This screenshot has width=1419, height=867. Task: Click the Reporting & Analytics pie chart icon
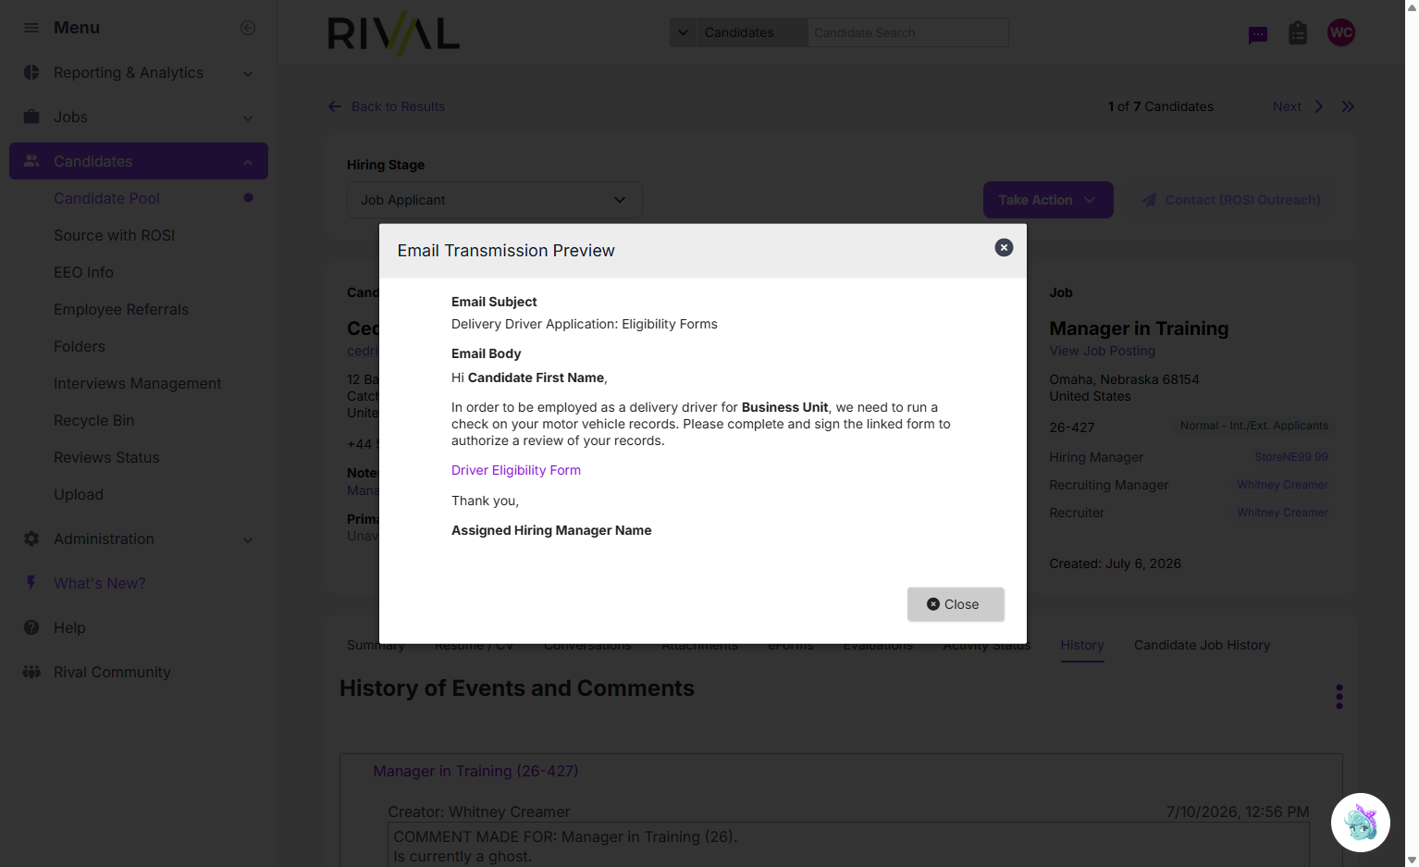pyautogui.click(x=31, y=72)
